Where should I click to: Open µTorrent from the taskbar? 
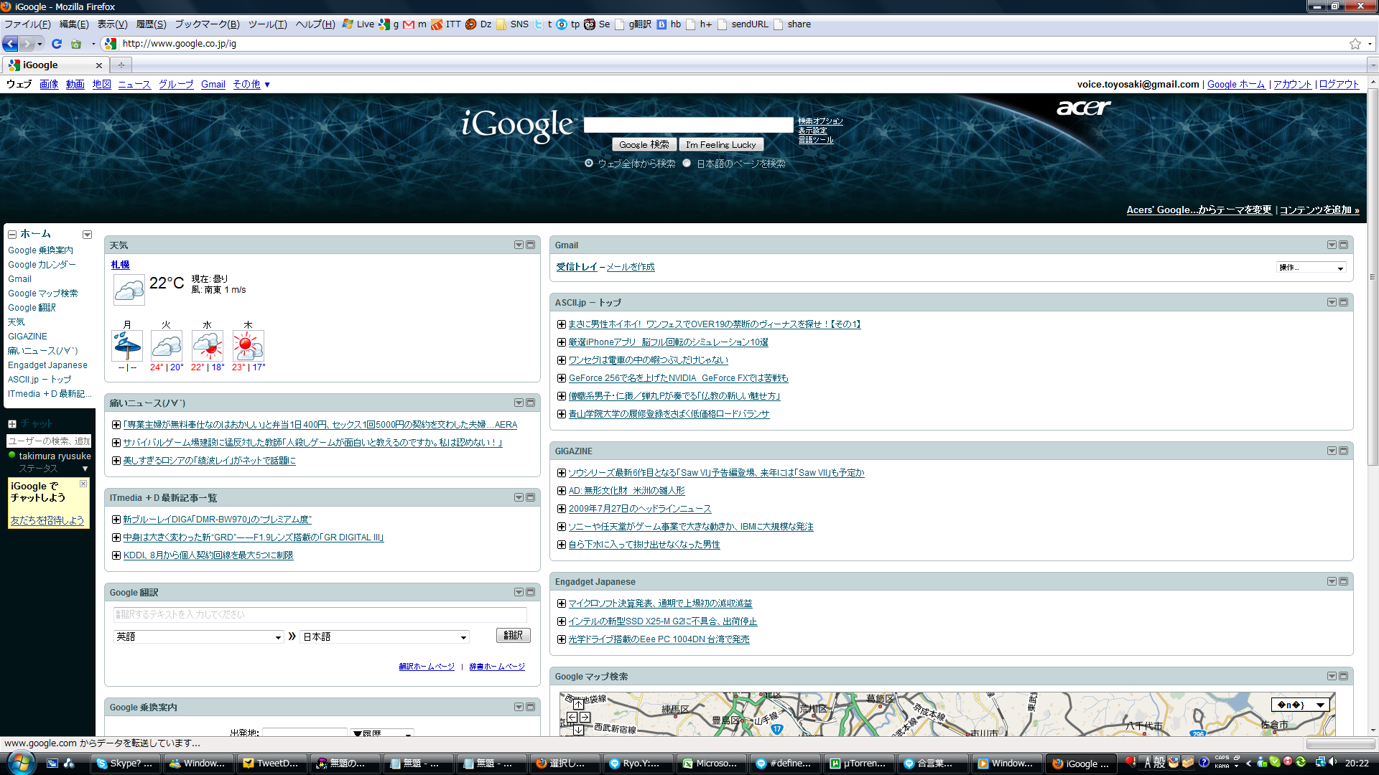click(x=860, y=764)
